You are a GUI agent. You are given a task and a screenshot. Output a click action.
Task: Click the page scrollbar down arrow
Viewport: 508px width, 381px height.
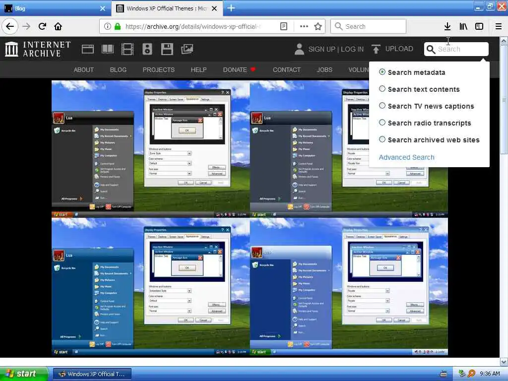(504, 362)
